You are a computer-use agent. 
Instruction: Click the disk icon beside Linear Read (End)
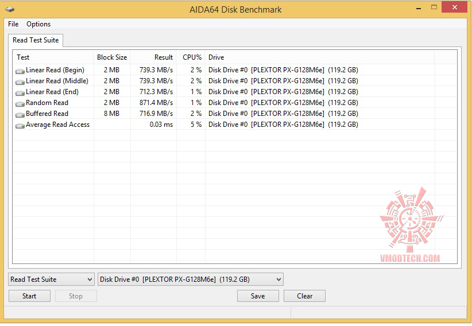tap(20, 93)
